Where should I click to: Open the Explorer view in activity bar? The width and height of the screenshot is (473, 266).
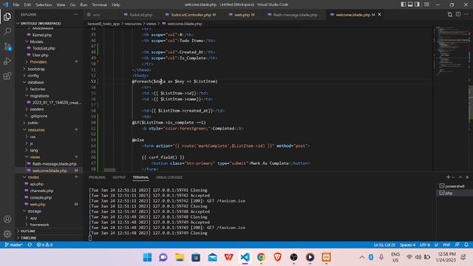pos(7,16)
